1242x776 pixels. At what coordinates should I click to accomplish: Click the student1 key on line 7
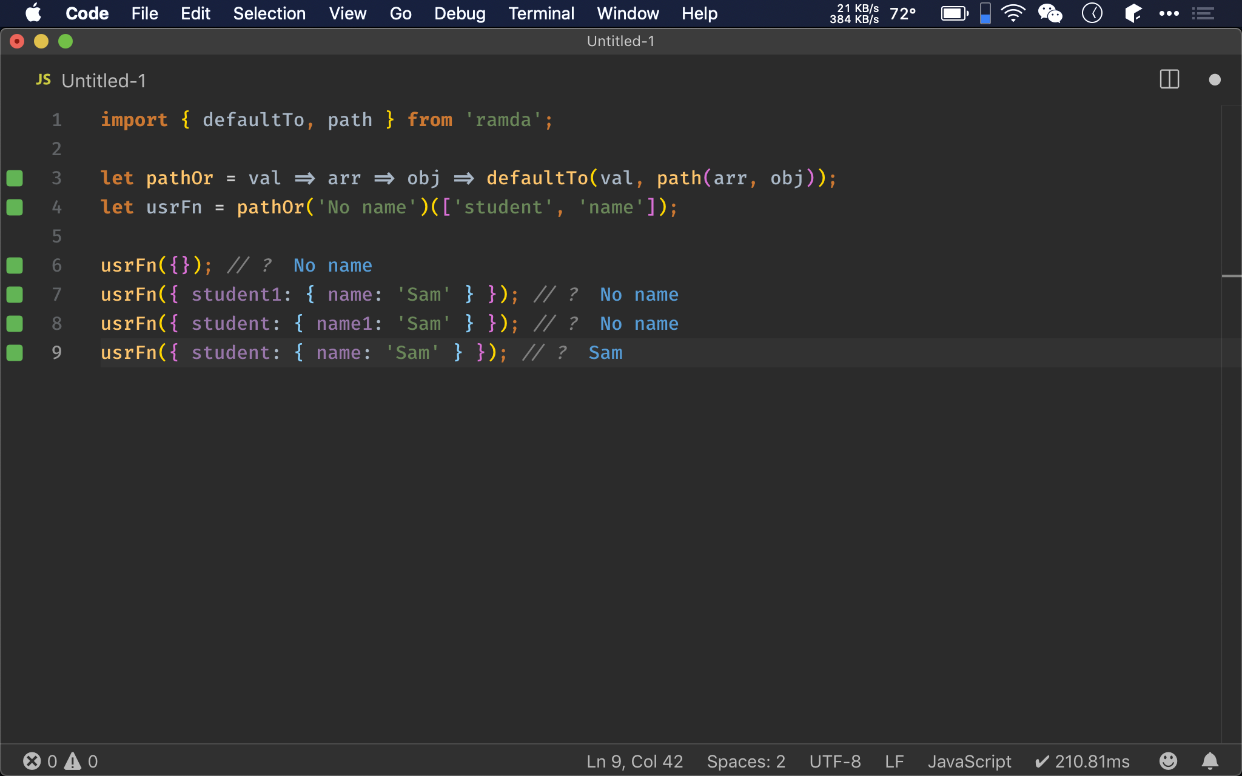click(x=237, y=295)
